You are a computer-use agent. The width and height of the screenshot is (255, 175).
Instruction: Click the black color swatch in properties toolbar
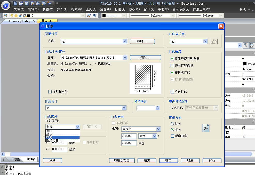click(x=104, y=15)
